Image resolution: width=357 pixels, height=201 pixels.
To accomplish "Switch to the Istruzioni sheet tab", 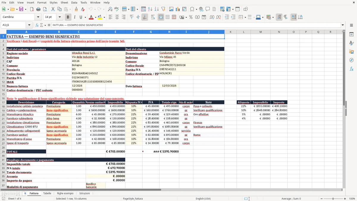I will click(84, 193).
